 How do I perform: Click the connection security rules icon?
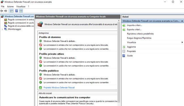click(6, 26)
